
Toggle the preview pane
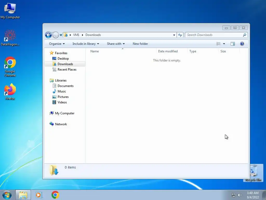233,44
